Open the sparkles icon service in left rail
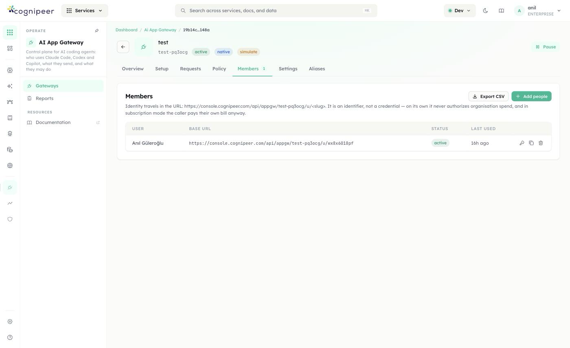 click(10, 86)
